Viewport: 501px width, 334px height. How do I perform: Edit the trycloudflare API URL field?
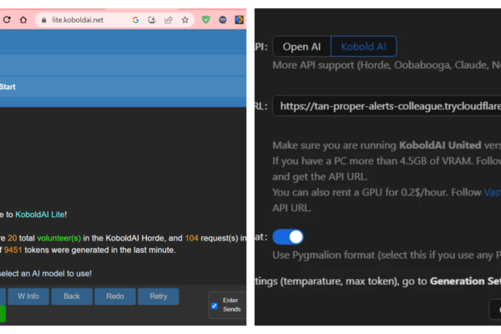(387, 106)
